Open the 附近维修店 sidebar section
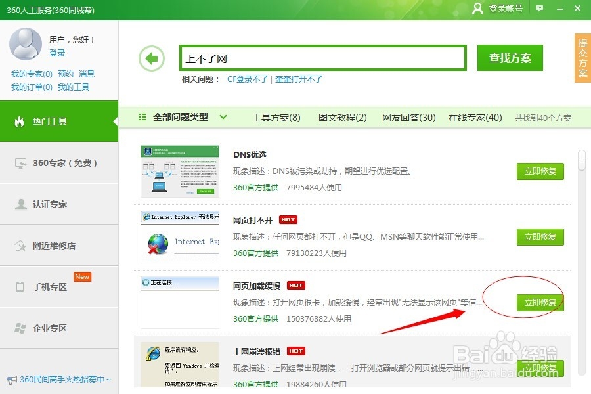Image resolution: width=591 pixels, height=394 pixels. [59, 246]
